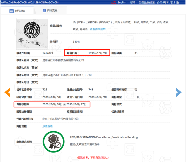186x162 pixels.
Task: Click the 商标状态图标 label
Action: coord(24,142)
